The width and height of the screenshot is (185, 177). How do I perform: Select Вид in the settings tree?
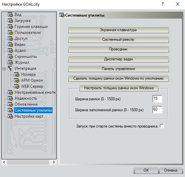point(18,15)
